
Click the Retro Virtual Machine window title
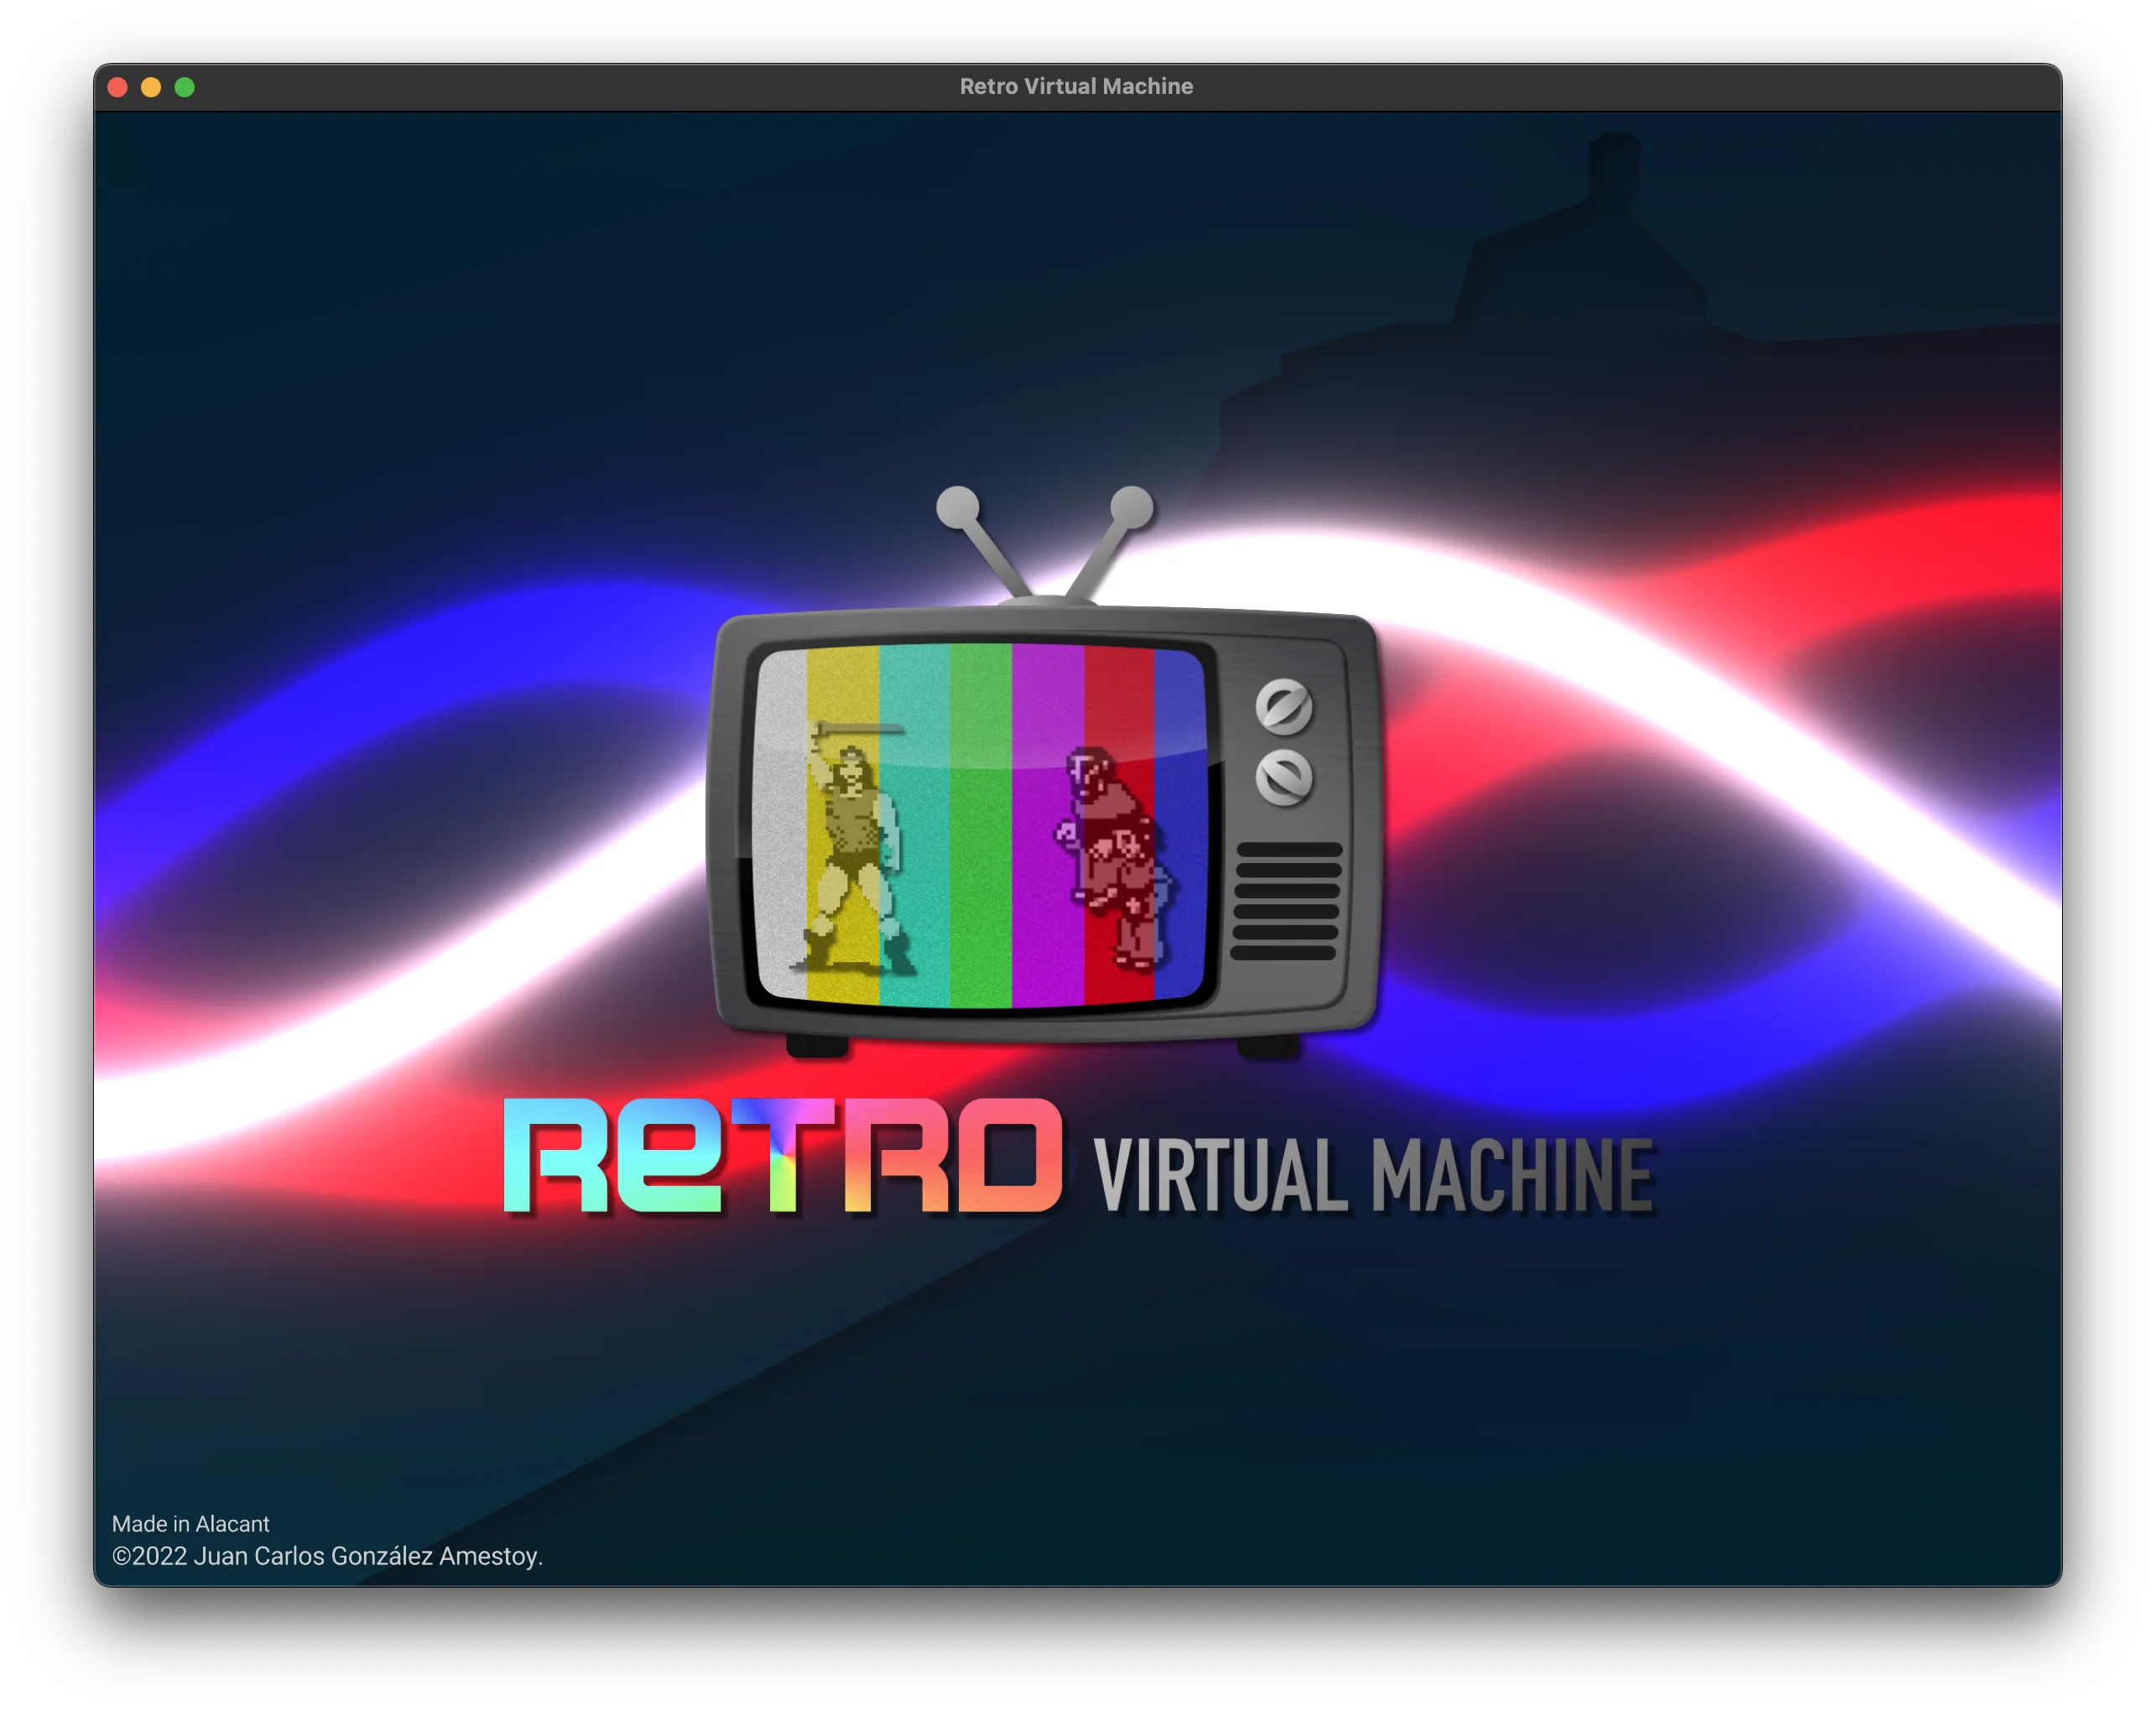[1076, 87]
